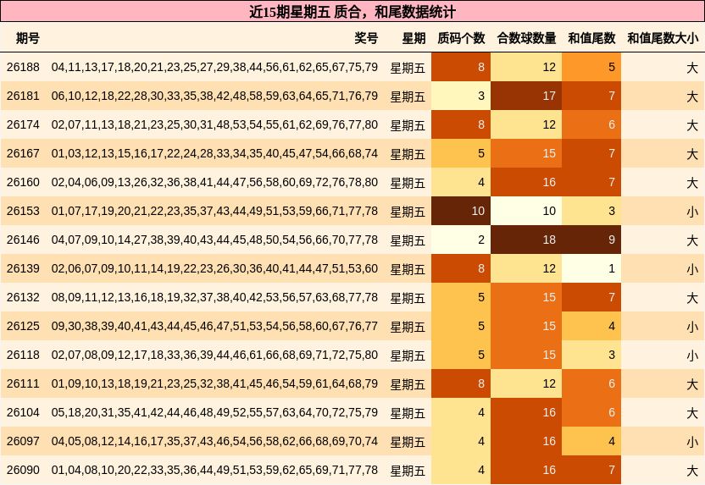Image resolution: width=705 pixels, height=485 pixels.
Task: Click 小 size value in row 26139
Action: [692, 269]
